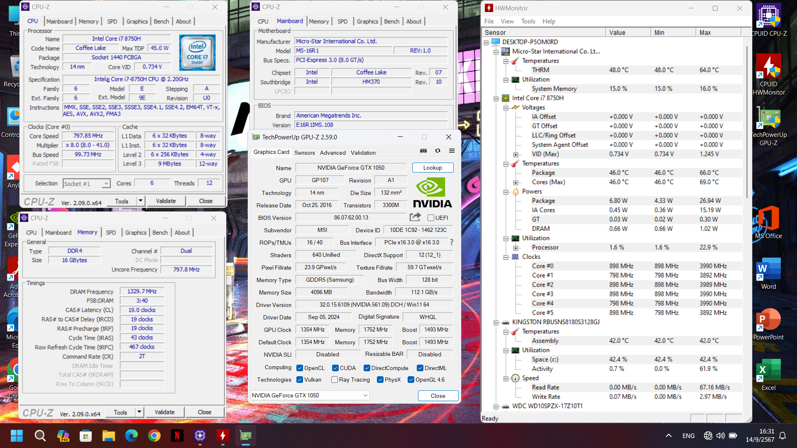797x448 pixels.
Task: Switch to HWMonitor taskbar icon
Action: (x=222, y=436)
